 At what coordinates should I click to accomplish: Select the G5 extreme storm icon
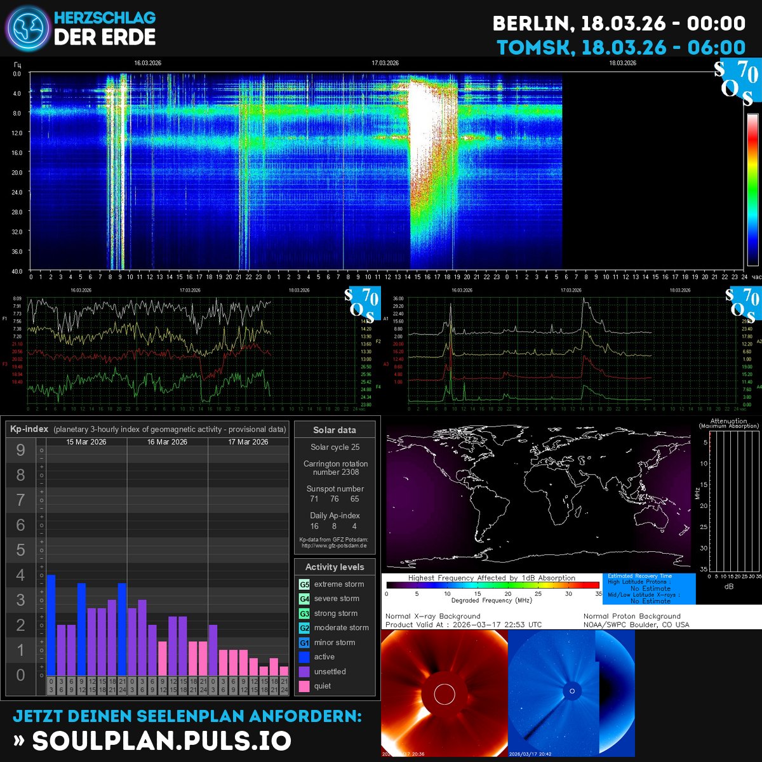[303, 584]
